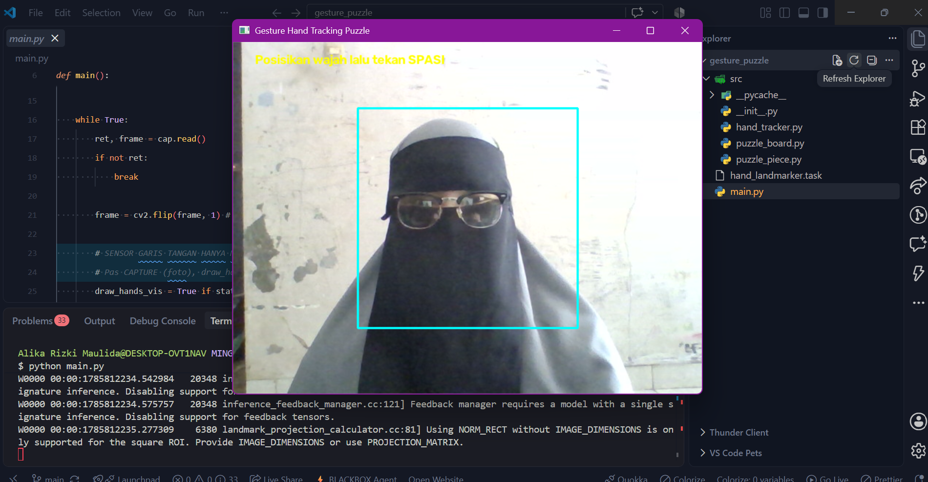The width and height of the screenshot is (928, 482).
Task: Click the Refresh Explorer icon
Action: [x=854, y=60]
